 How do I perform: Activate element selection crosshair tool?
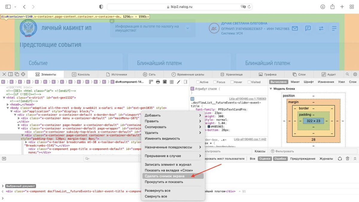point(23,74)
